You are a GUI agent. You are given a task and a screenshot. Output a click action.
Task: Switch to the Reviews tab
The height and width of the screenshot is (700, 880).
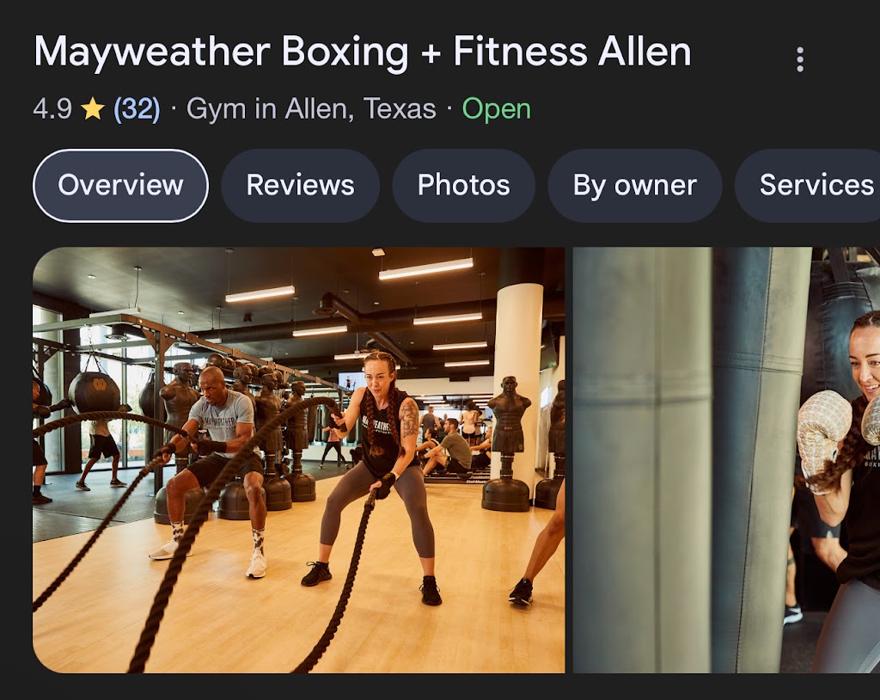300,186
